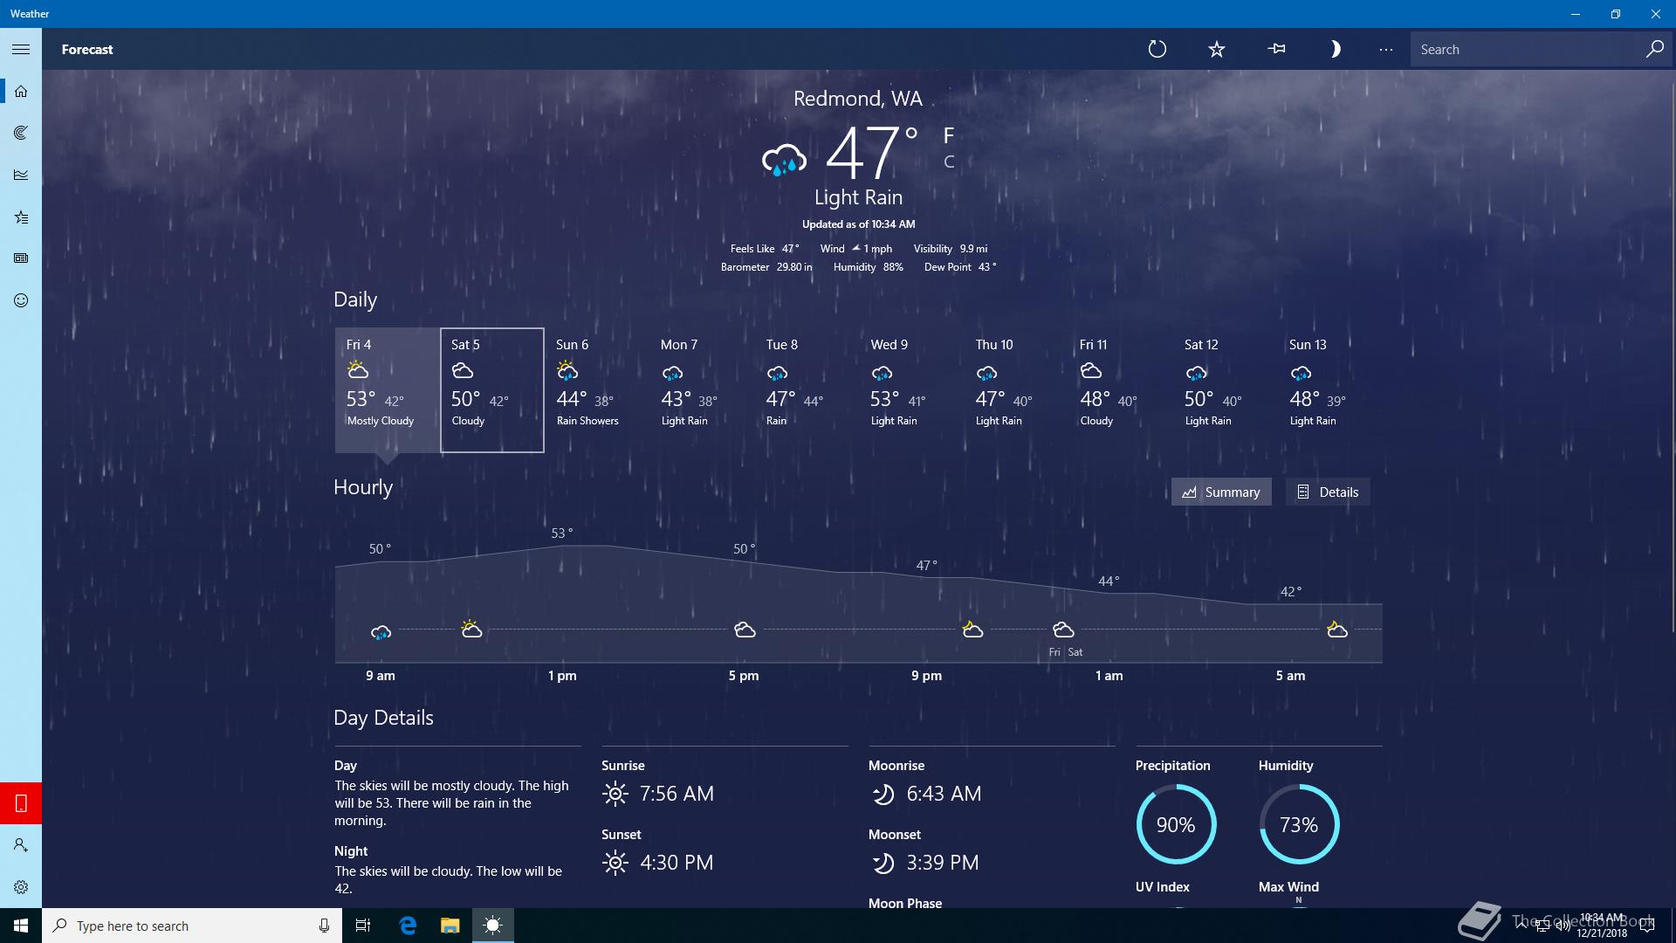
Task: Click the Sunrise 7:56 AM time
Action: point(677,794)
